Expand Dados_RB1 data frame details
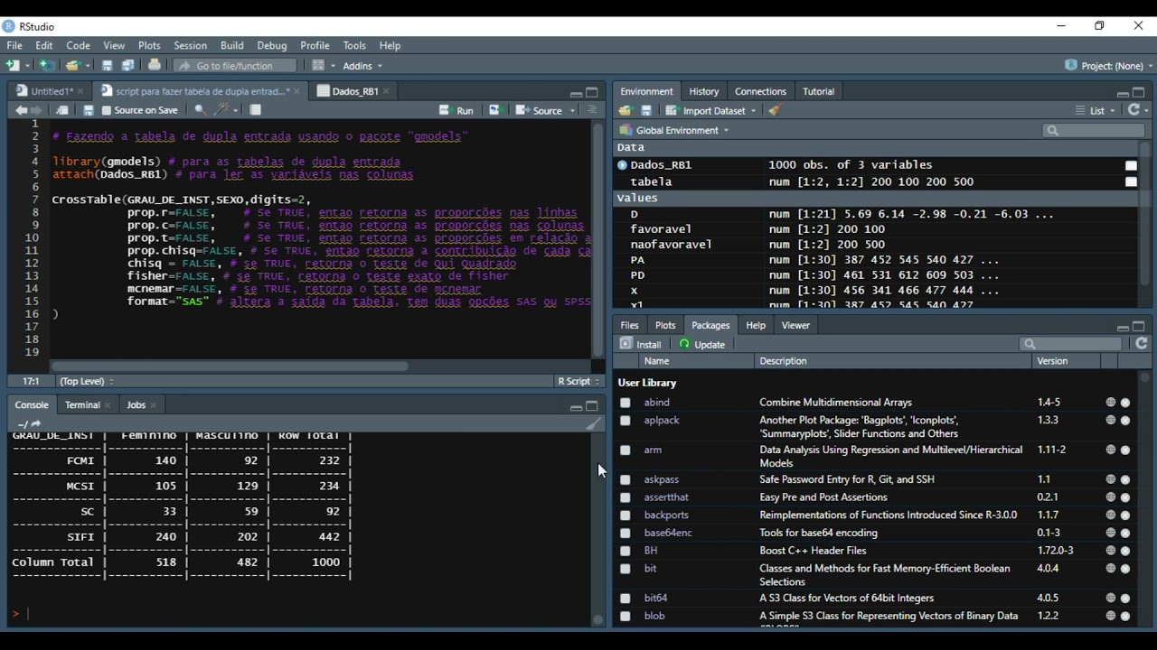 click(x=622, y=165)
